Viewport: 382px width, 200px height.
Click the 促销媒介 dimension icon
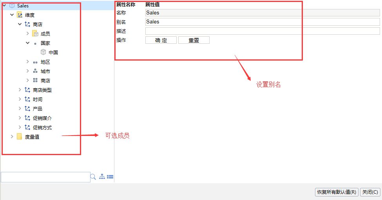point(27,118)
